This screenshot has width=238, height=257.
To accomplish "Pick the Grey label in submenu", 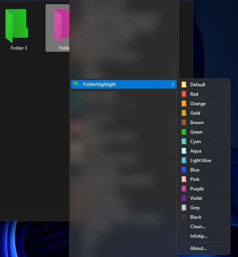I will (x=195, y=208).
